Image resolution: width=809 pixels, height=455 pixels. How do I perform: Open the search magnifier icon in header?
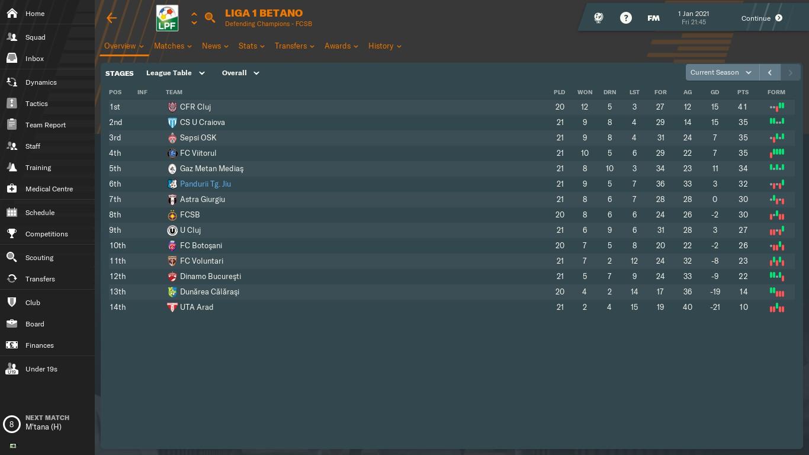click(x=210, y=18)
